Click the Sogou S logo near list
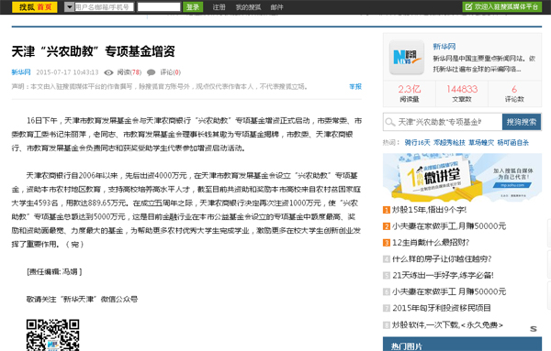551x351 pixels. tap(534, 329)
